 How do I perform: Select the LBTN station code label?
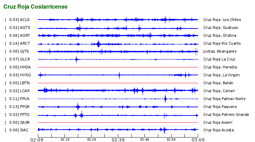[25, 83]
